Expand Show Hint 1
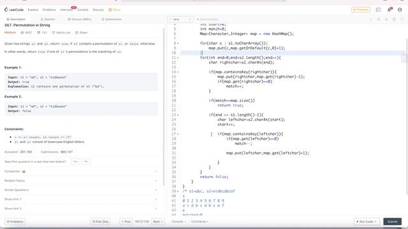 (81, 199)
